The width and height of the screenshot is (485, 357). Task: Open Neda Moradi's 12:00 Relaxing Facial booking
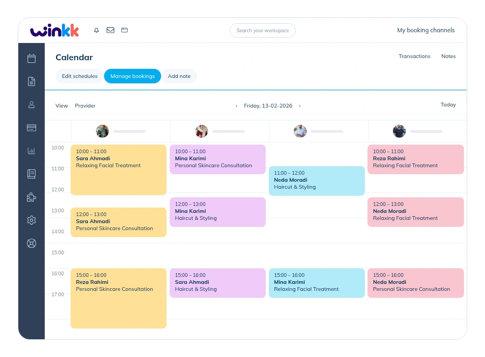coord(415,212)
